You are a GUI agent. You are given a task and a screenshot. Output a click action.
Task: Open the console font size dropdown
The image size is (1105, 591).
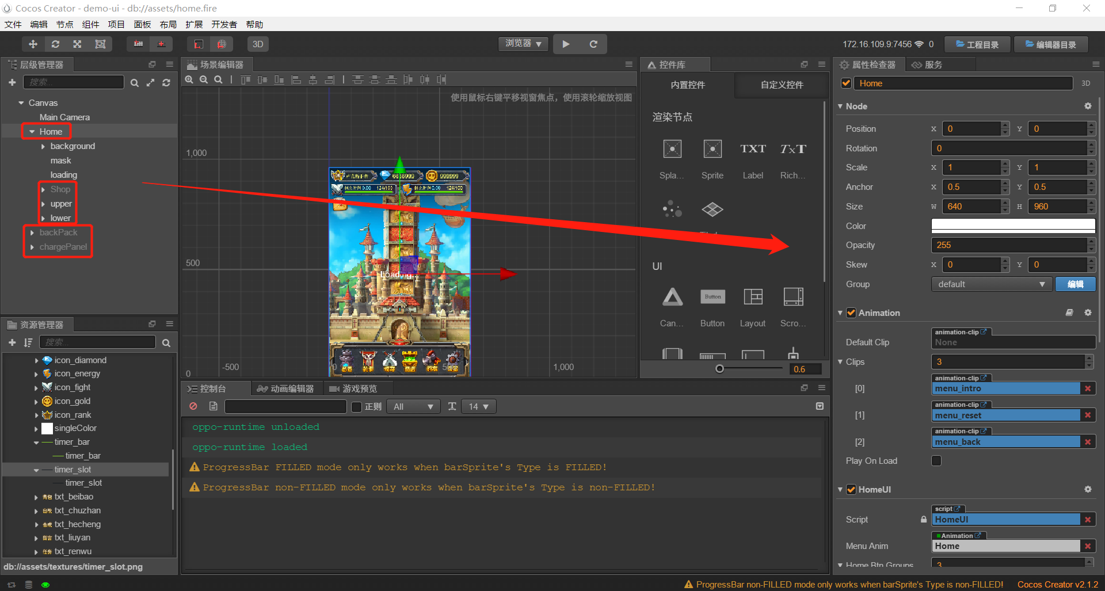click(x=478, y=407)
